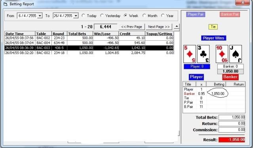Click the Banker Pair badge
The height and width of the screenshot is (148, 253).
click(x=230, y=14)
